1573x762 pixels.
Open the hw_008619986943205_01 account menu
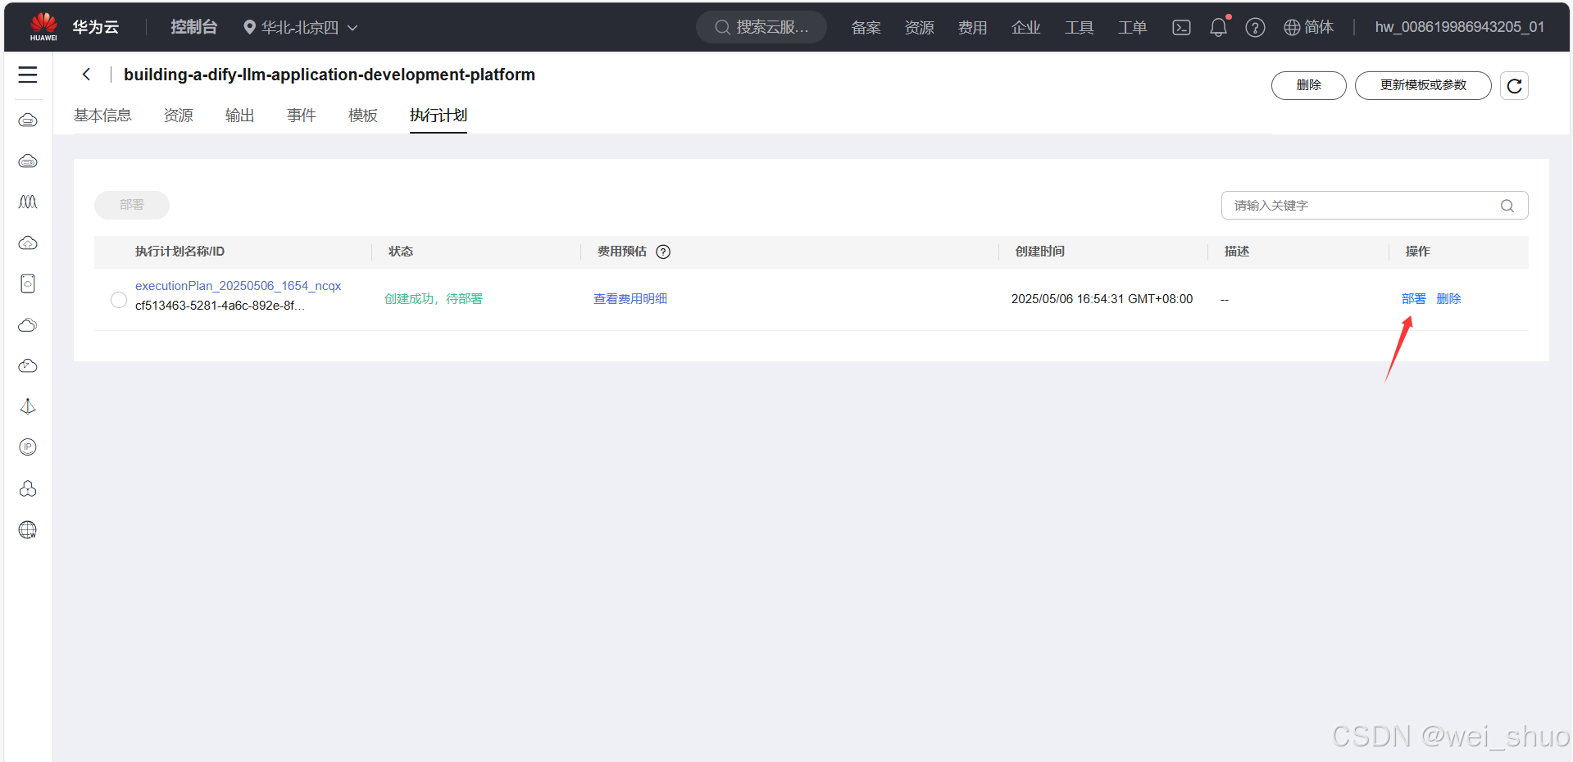click(x=1459, y=27)
